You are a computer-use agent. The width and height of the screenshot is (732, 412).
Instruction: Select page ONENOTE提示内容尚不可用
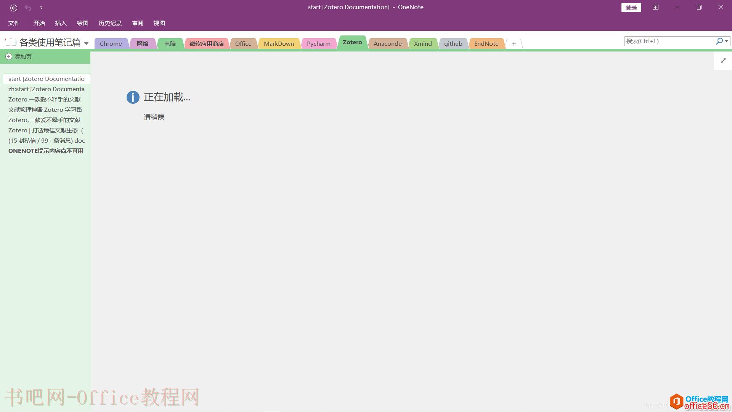pos(46,151)
